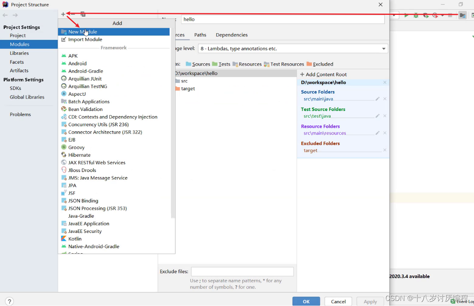This screenshot has width=474, height=306.
Task: Click the Copy module icon
Action: [83, 14]
